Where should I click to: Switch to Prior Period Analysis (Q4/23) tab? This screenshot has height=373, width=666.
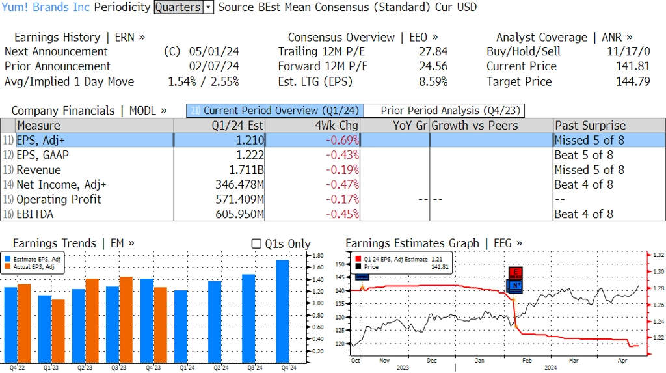445,111
